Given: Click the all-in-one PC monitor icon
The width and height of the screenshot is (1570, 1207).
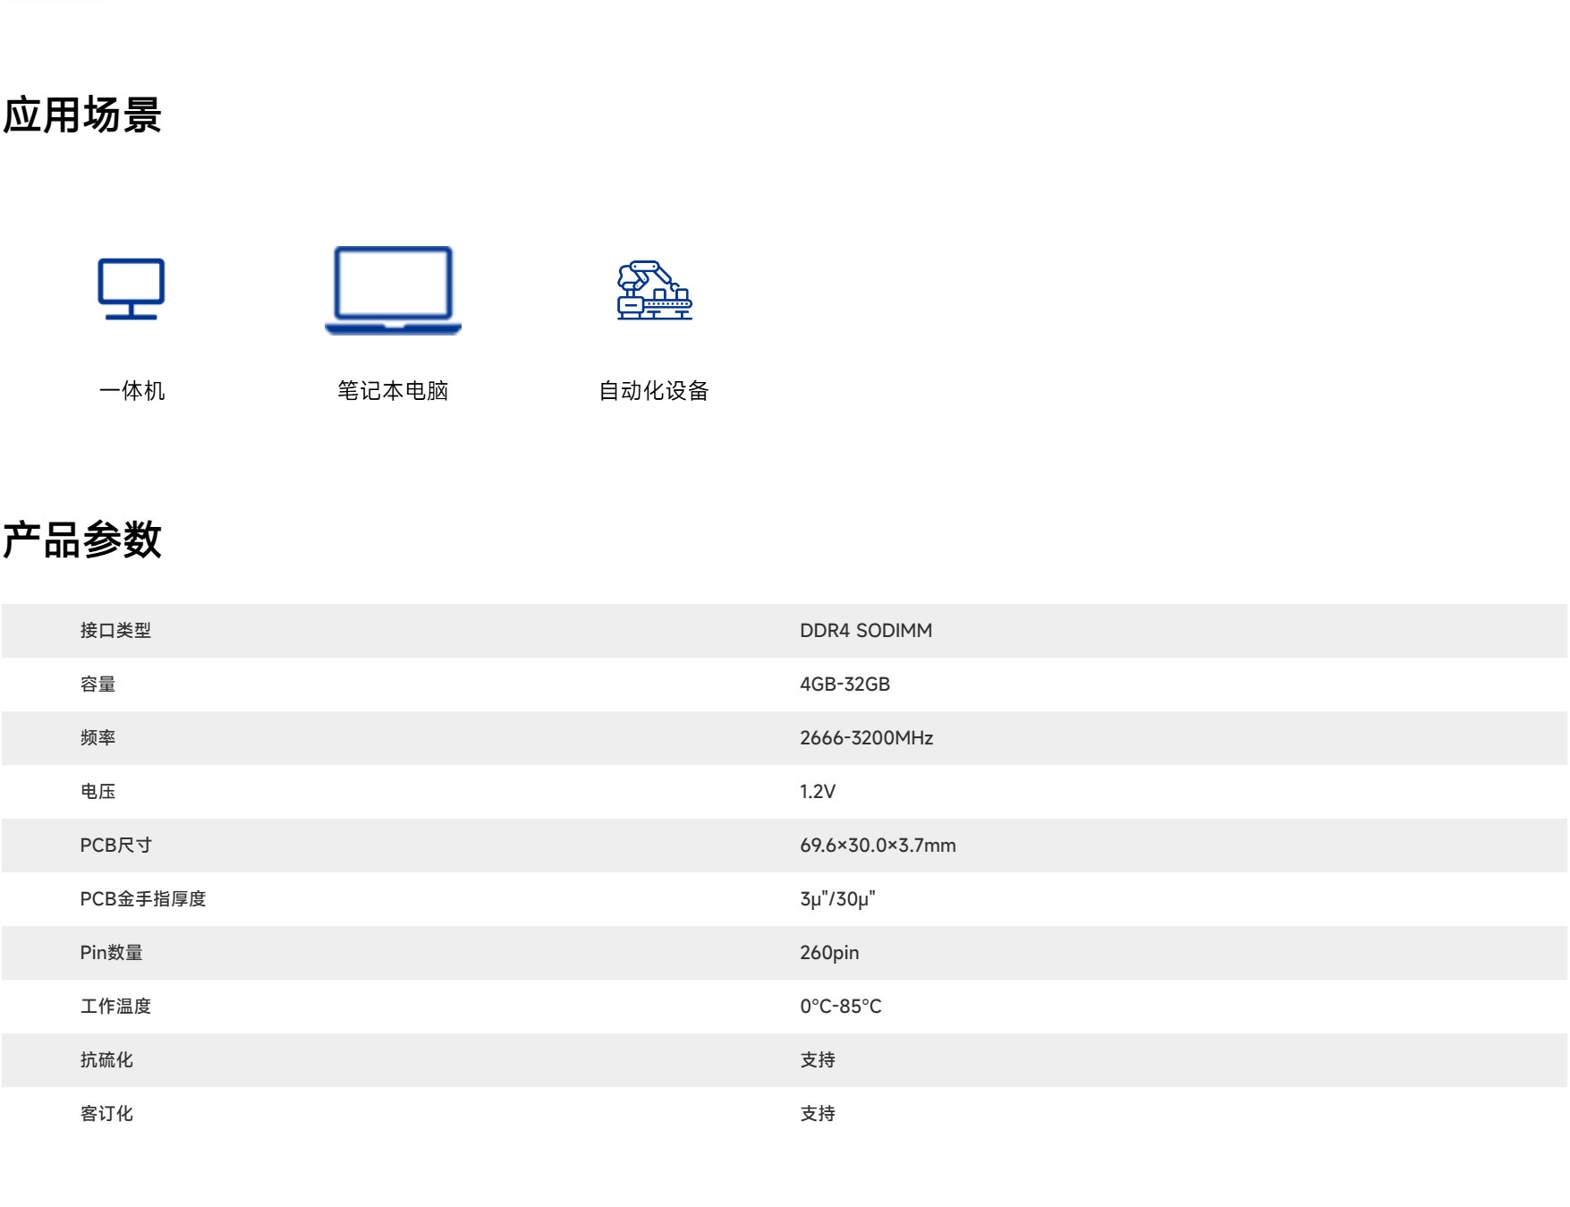Looking at the screenshot, I should 132,289.
